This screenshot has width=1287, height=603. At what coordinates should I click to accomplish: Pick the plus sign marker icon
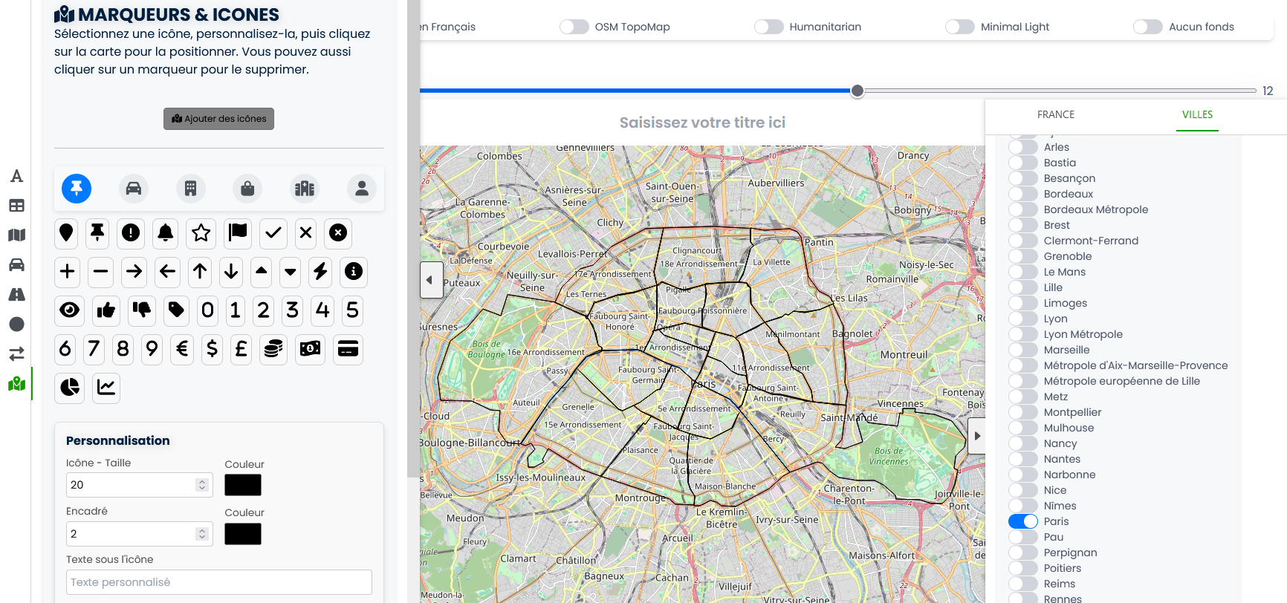[x=68, y=272]
